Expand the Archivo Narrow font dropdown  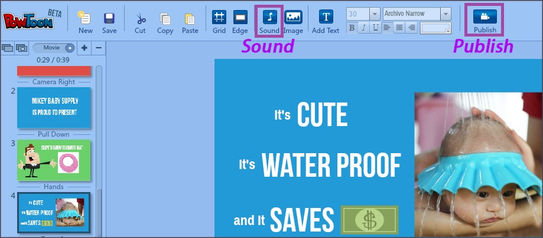tap(445, 14)
